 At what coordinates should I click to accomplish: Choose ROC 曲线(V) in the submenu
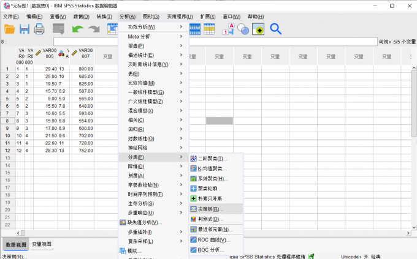[216, 240]
